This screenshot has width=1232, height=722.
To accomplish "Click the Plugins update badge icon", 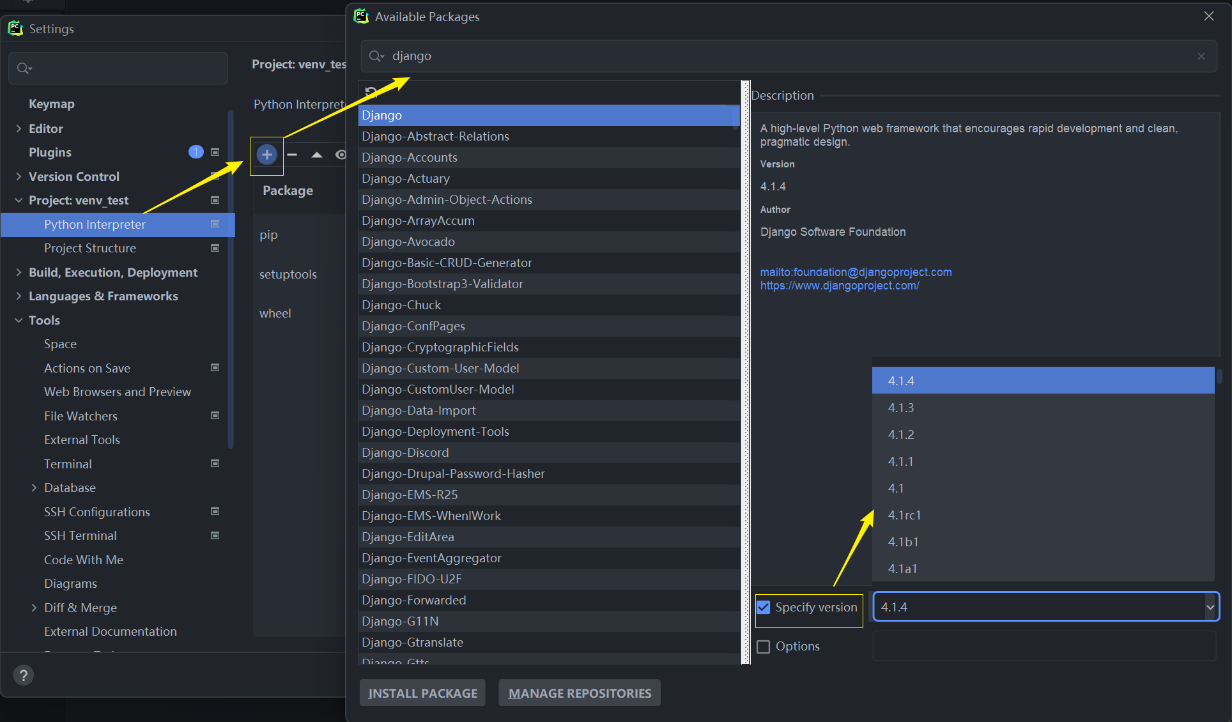I will [x=196, y=152].
